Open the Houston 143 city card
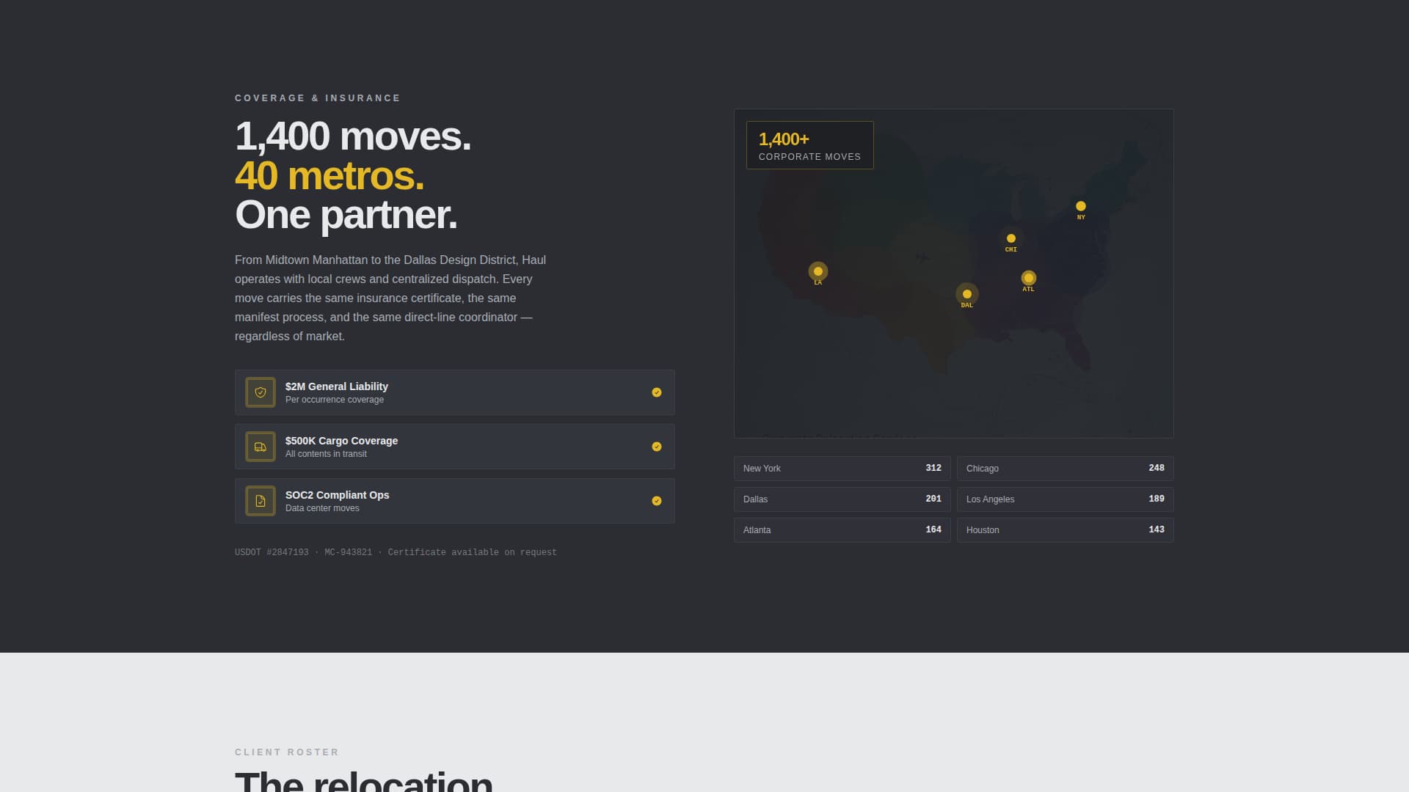The width and height of the screenshot is (1409, 792). coord(1066,530)
